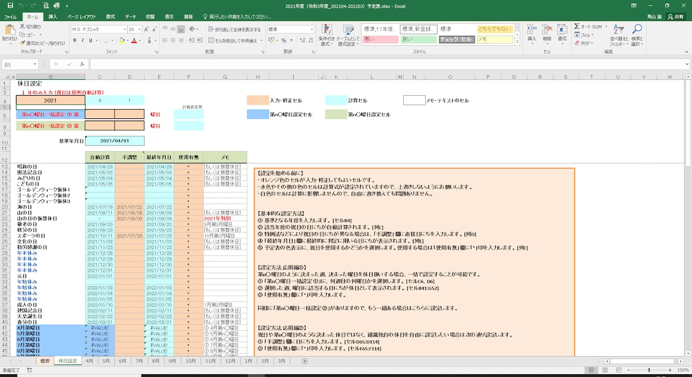Expand the cell styles gallery more arrow

[x=517, y=41]
